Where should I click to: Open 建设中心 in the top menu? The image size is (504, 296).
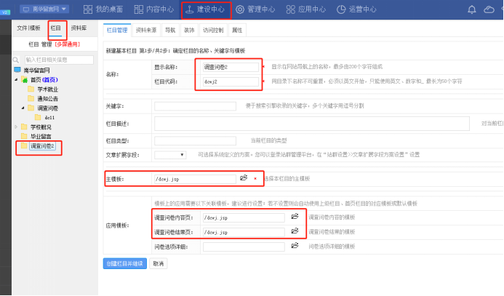pyautogui.click(x=204, y=9)
